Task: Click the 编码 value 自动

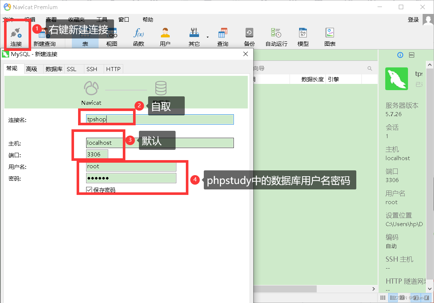Action: pos(391,246)
